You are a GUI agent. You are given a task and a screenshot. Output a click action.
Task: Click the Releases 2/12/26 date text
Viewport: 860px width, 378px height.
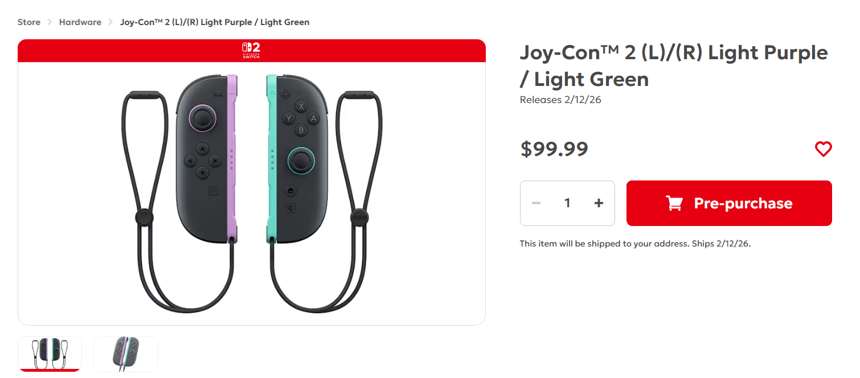[560, 100]
